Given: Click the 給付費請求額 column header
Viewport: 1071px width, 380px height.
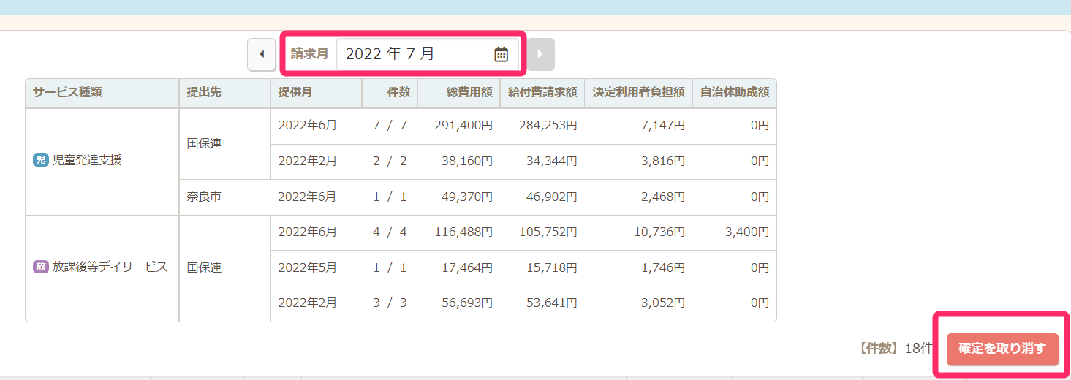Looking at the screenshot, I should [x=542, y=93].
